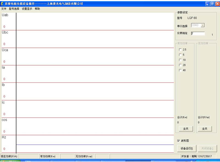Open the 型号选择 menu
This screenshot has height=162, width=220.
click(14, 9)
